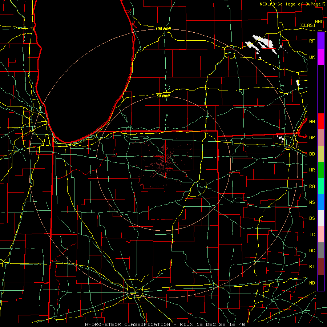
Task: Click the DS legend label
Action: click(x=312, y=218)
